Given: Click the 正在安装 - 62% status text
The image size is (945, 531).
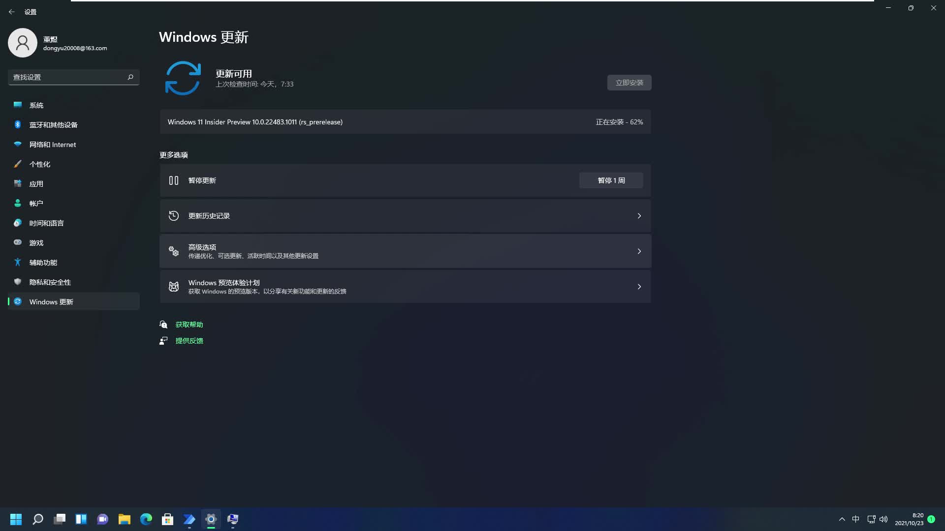Looking at the screenshot, I should (619, 122).
